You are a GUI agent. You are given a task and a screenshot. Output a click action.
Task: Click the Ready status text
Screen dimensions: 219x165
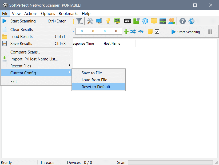pos(6,163)
